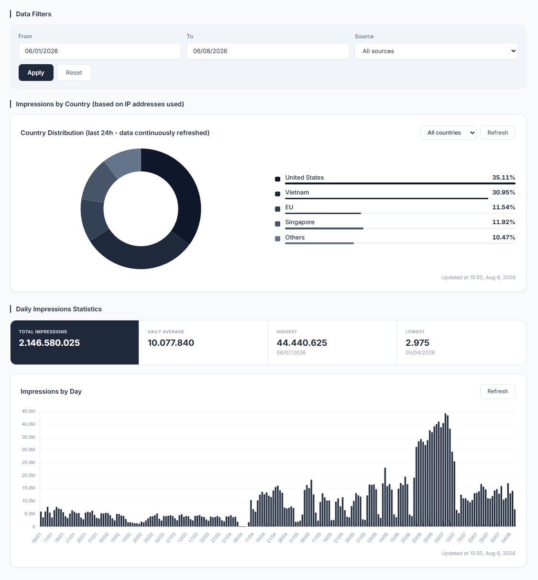
Task: Open the Source dropdown showing All sources
Action: coord(436,51)
